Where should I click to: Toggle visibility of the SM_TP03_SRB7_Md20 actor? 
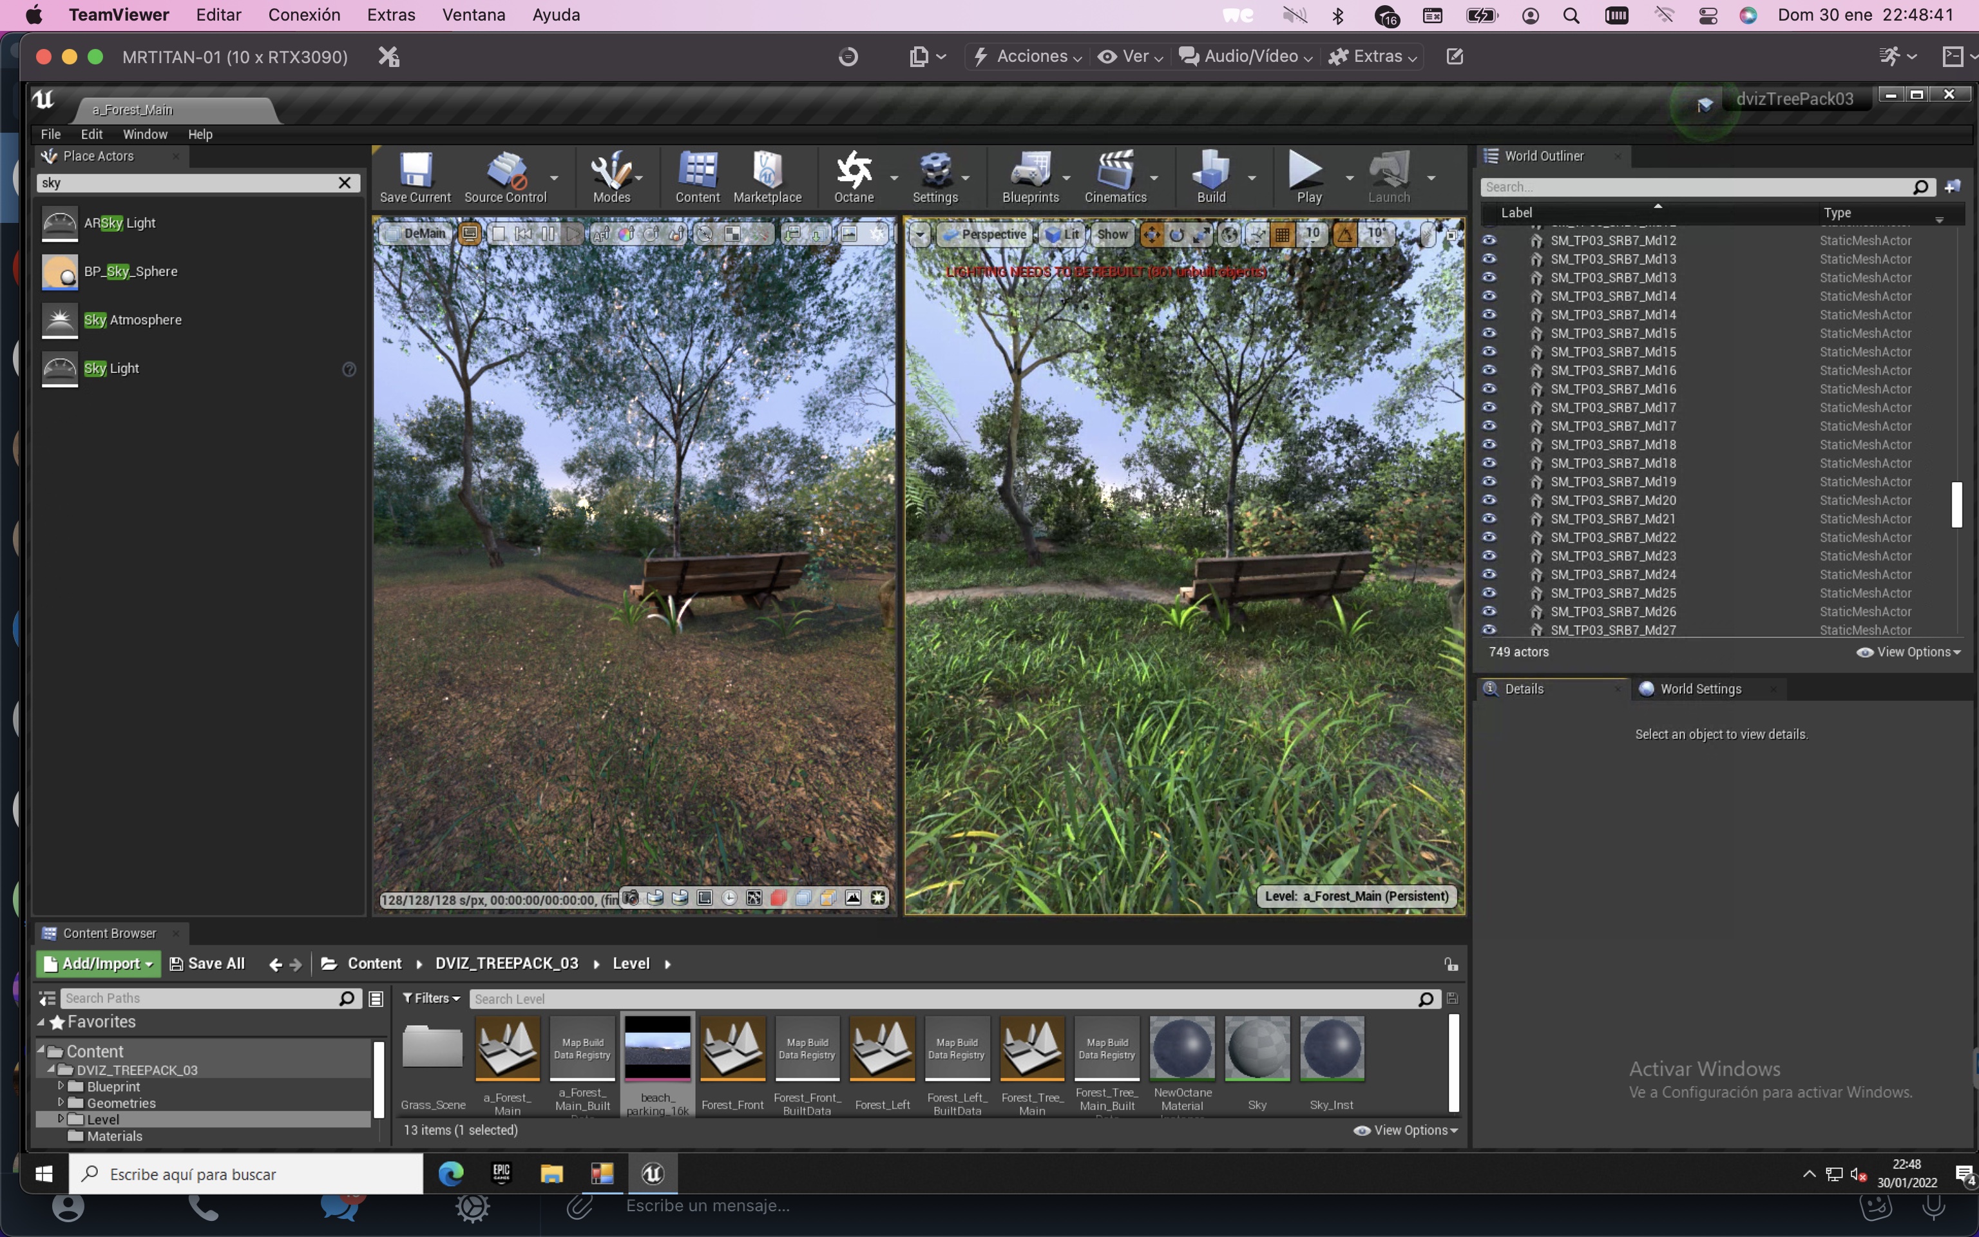[1489, 500]
